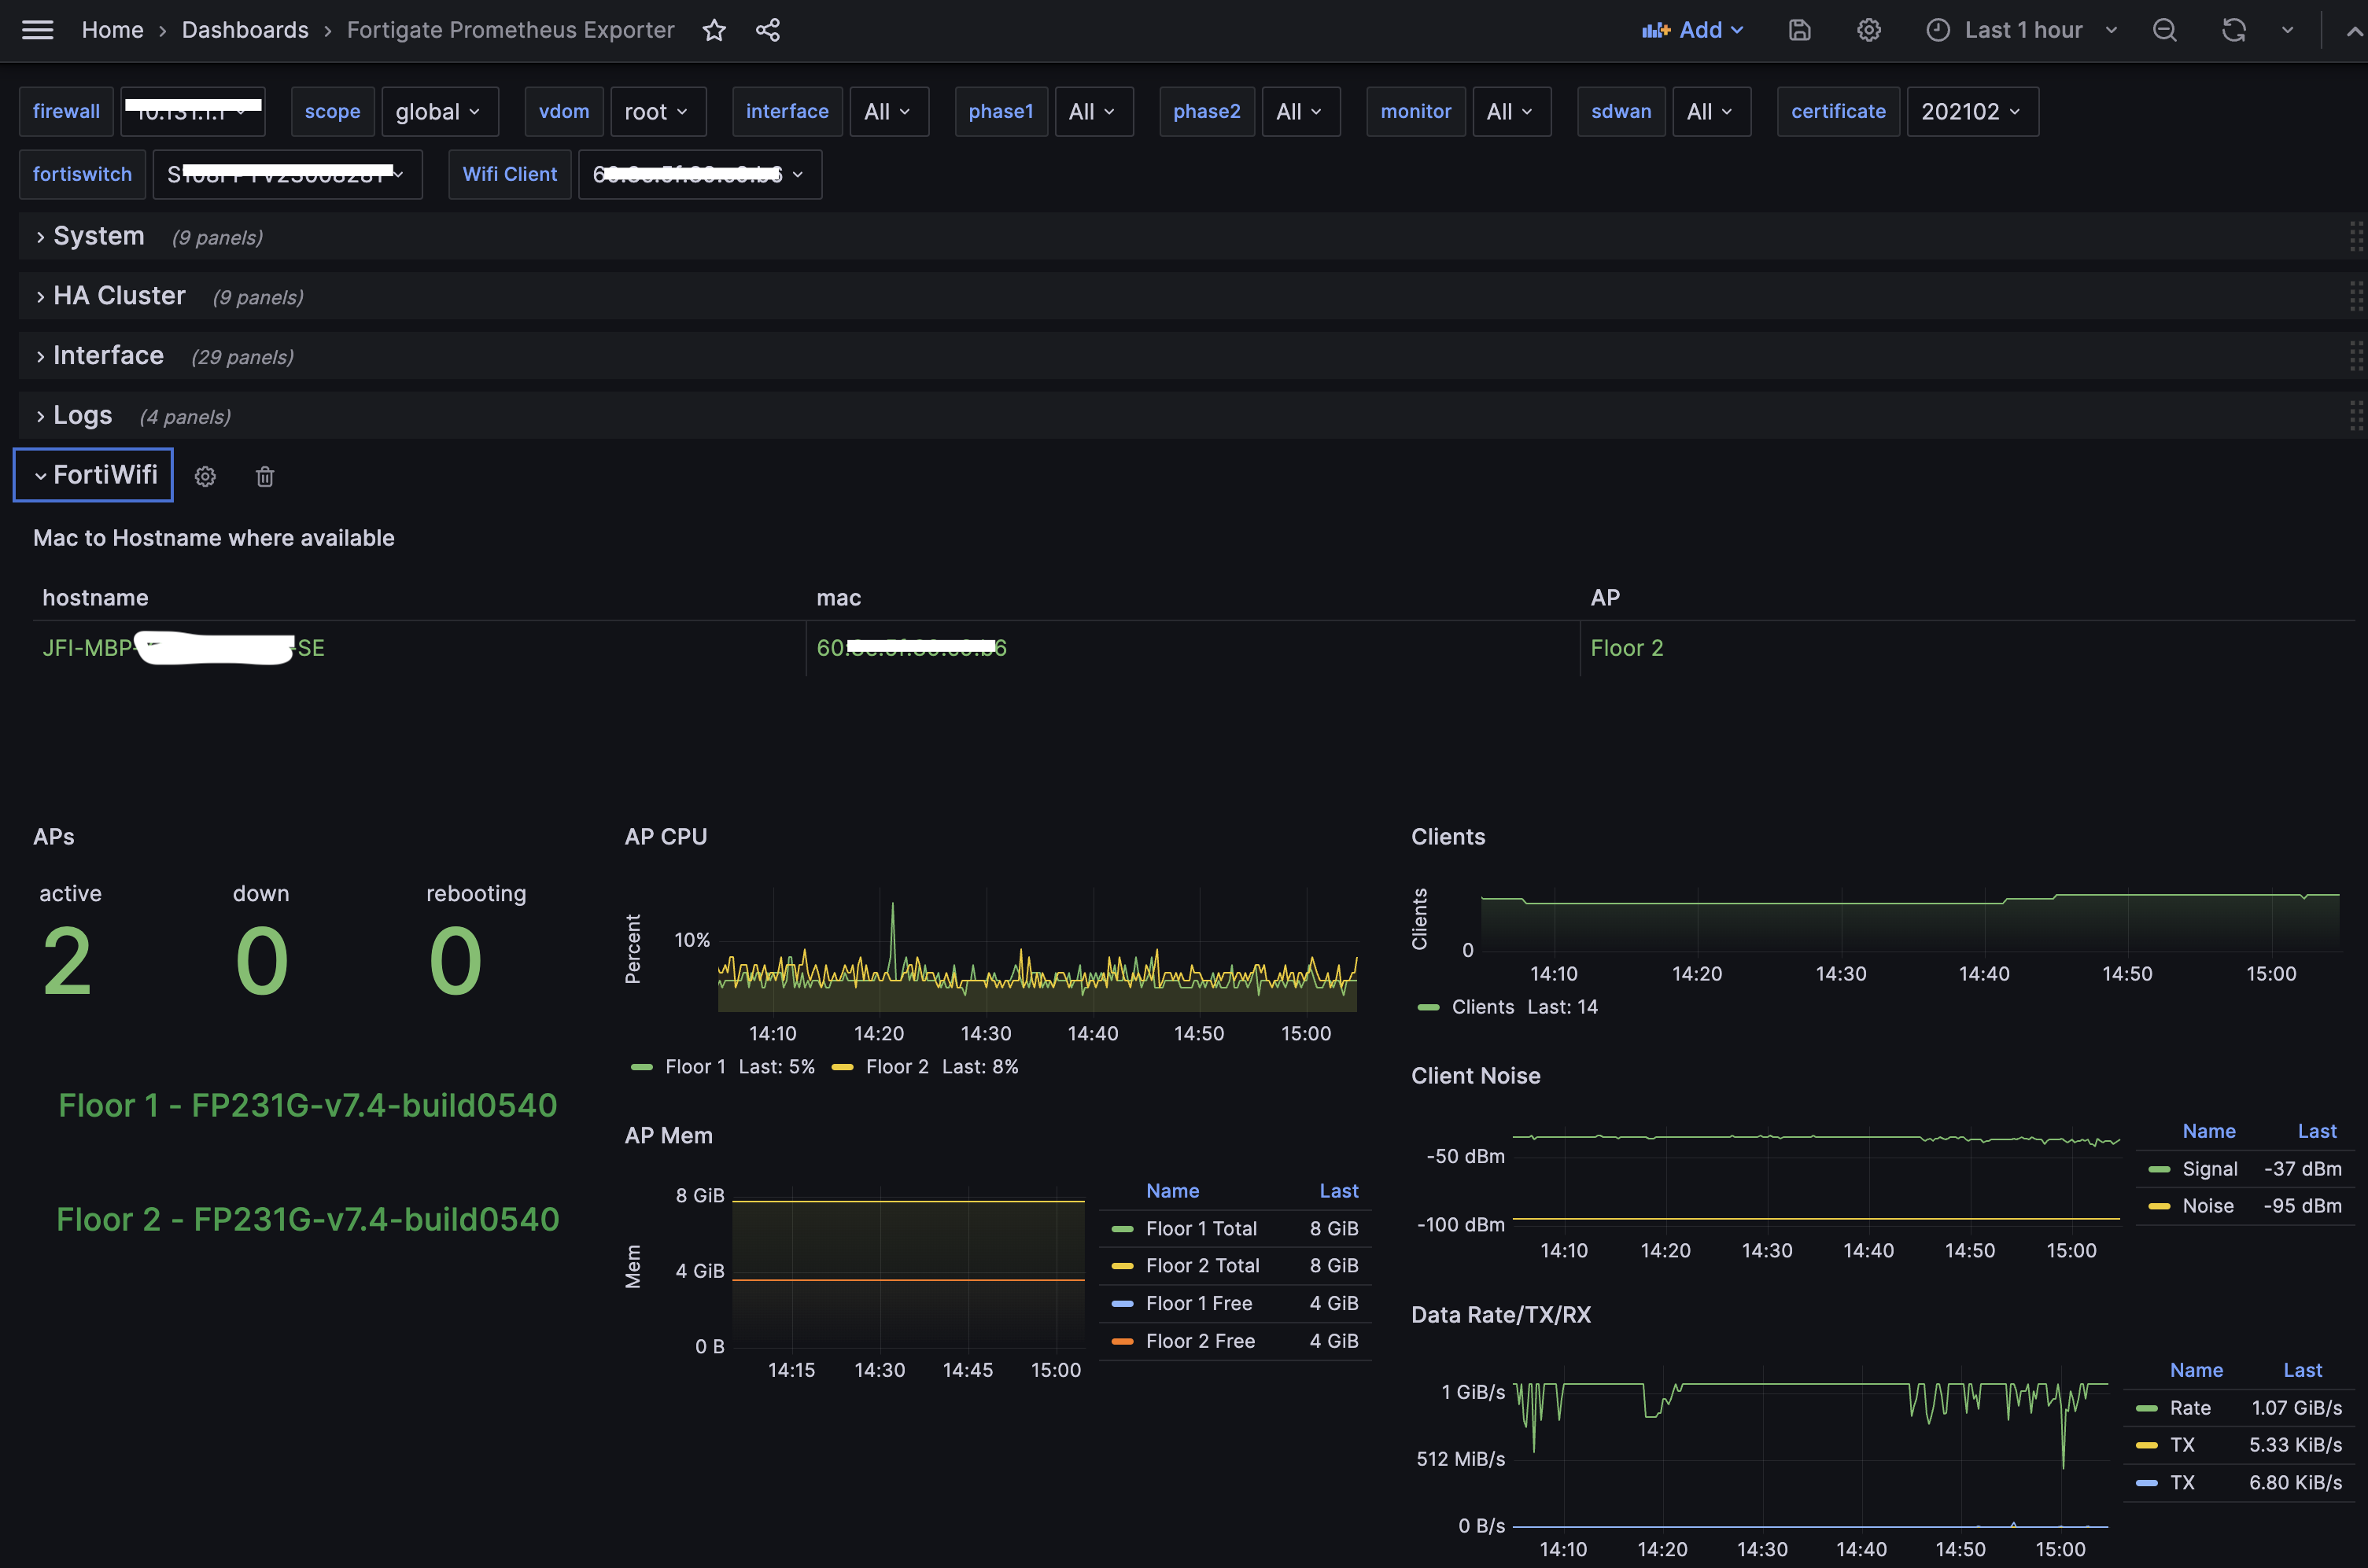The image size is (2368, 1568).
Task: Toggle Signal series in Client Noise legend
Action: click(x=2209, y=1169)
